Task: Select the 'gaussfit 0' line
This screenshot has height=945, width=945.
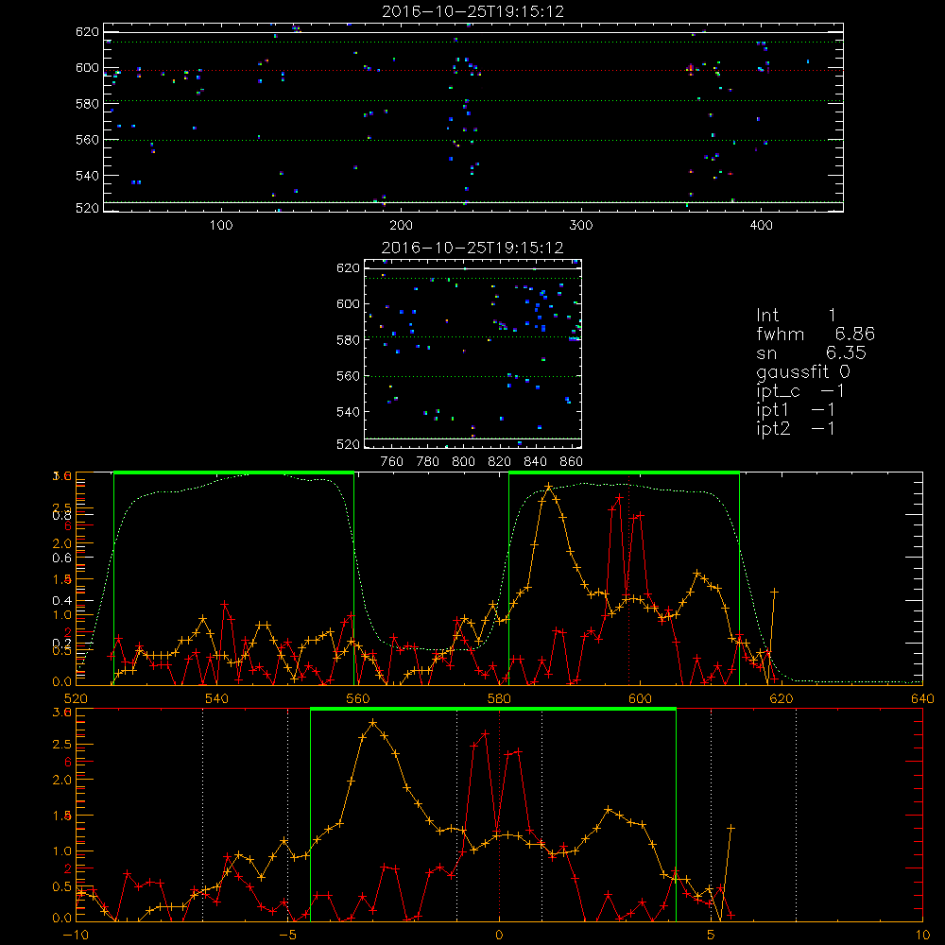Action: [x=803, y=371]
